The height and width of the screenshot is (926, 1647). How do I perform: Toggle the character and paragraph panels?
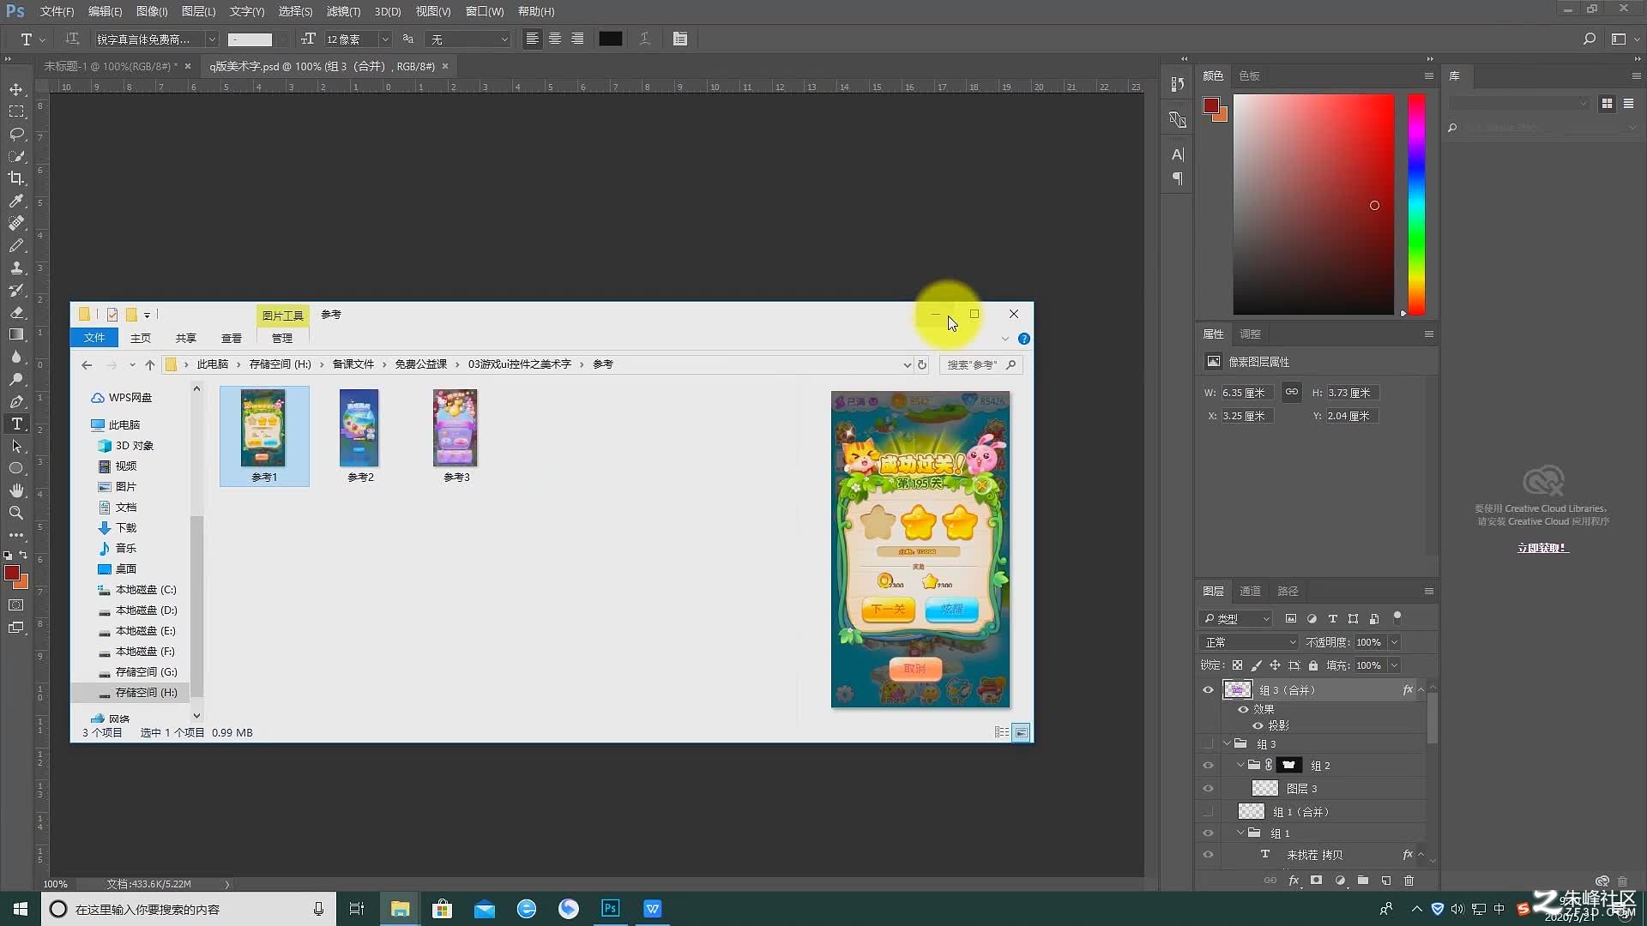point(680,39)
